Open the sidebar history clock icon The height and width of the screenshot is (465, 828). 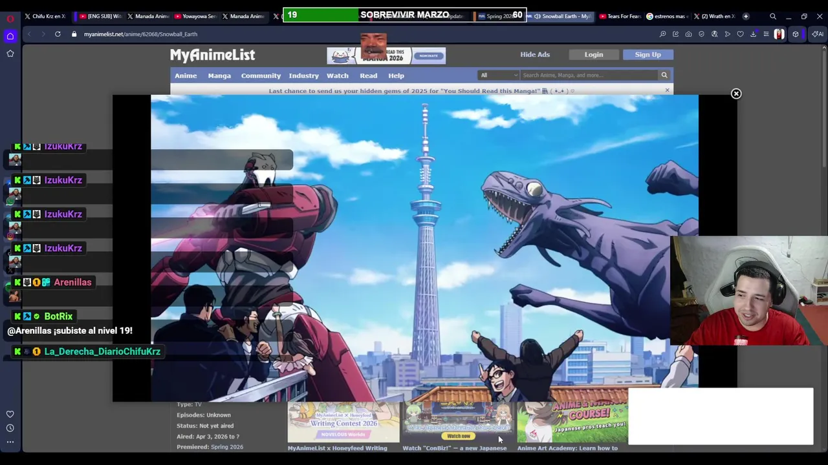[x=10, y=428]
